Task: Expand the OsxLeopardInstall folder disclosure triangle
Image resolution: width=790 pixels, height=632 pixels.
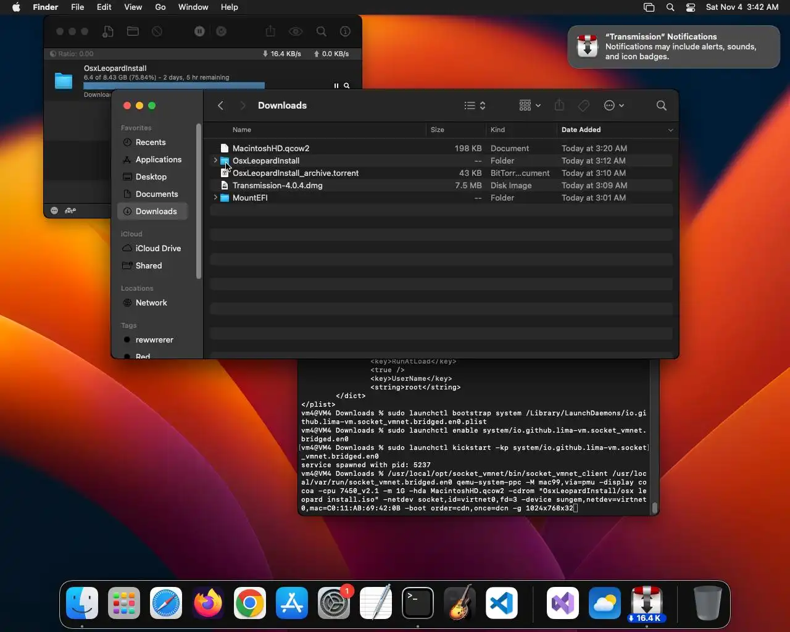Action: [x=215, y=160]
